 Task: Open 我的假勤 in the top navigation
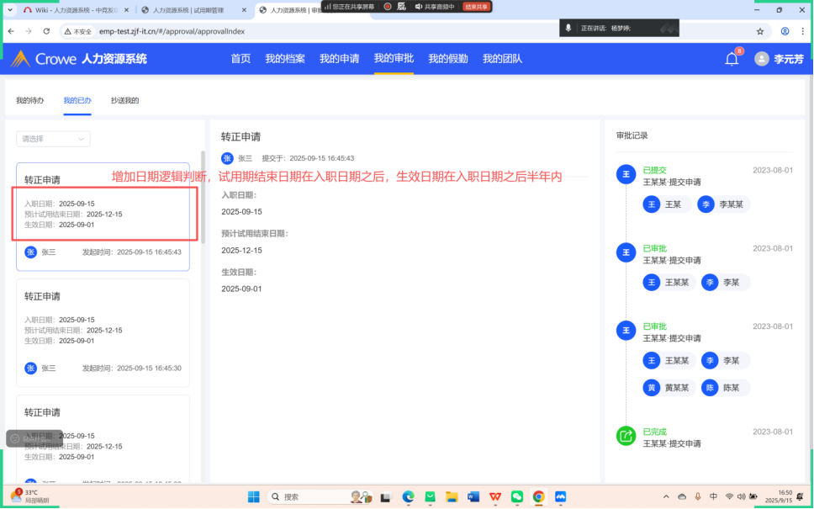click(447, 59)
